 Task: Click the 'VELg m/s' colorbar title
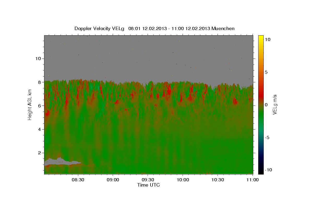[275, 105]
